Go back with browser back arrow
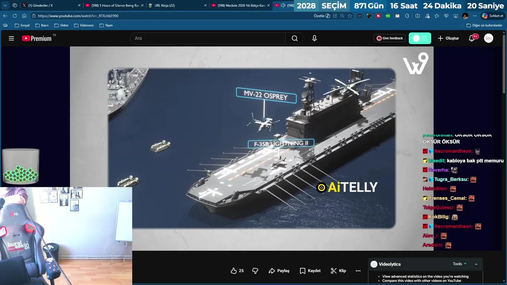Image resolution: width=507 pixels, height=285 pixels. point(5,16)
